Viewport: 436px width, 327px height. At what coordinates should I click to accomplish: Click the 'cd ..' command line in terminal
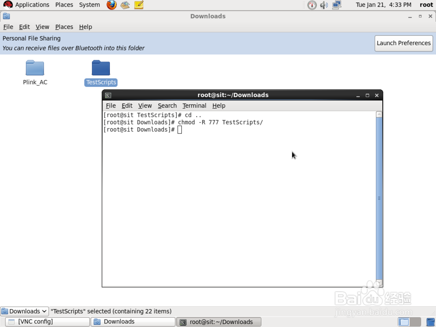click(193, 115)
